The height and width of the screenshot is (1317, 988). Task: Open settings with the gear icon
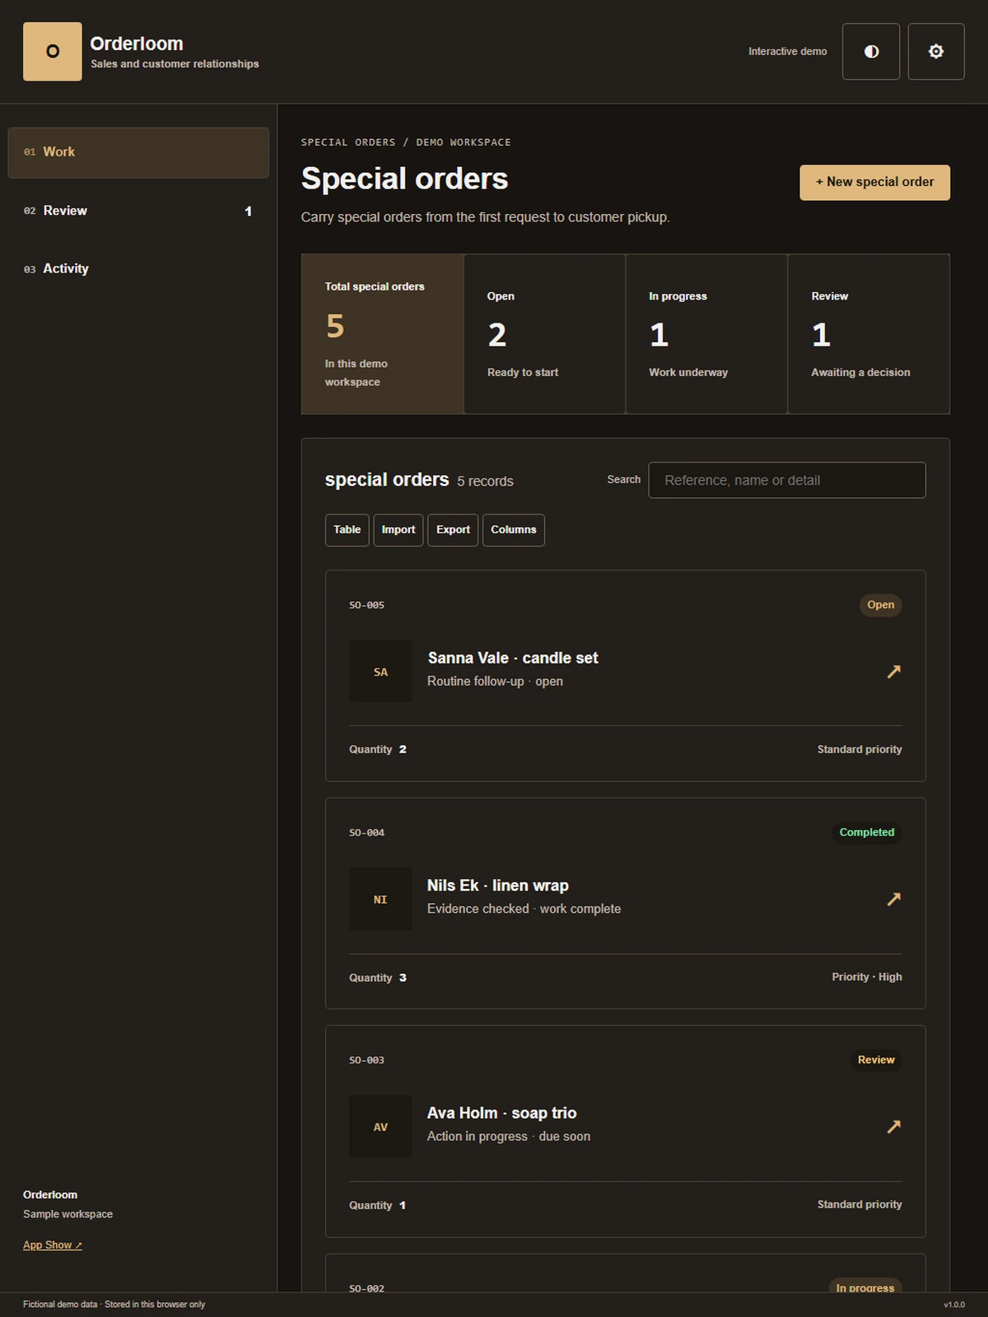(936, 51)
